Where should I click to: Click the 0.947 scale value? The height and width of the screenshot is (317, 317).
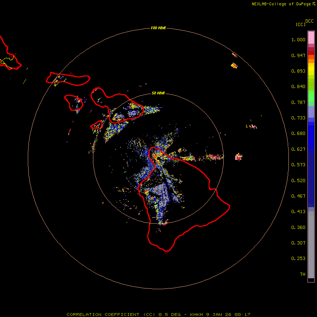[298, 55]
